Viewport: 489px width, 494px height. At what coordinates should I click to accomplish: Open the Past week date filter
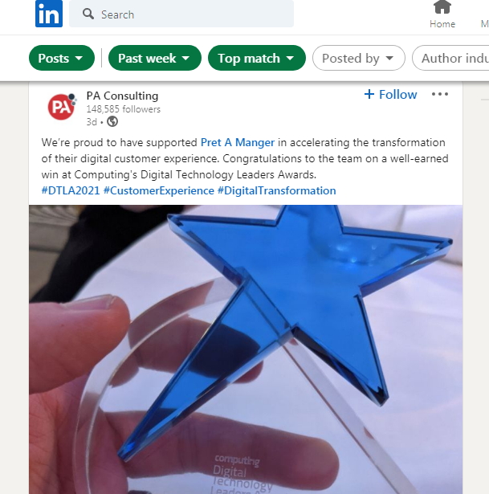point(155,58)
